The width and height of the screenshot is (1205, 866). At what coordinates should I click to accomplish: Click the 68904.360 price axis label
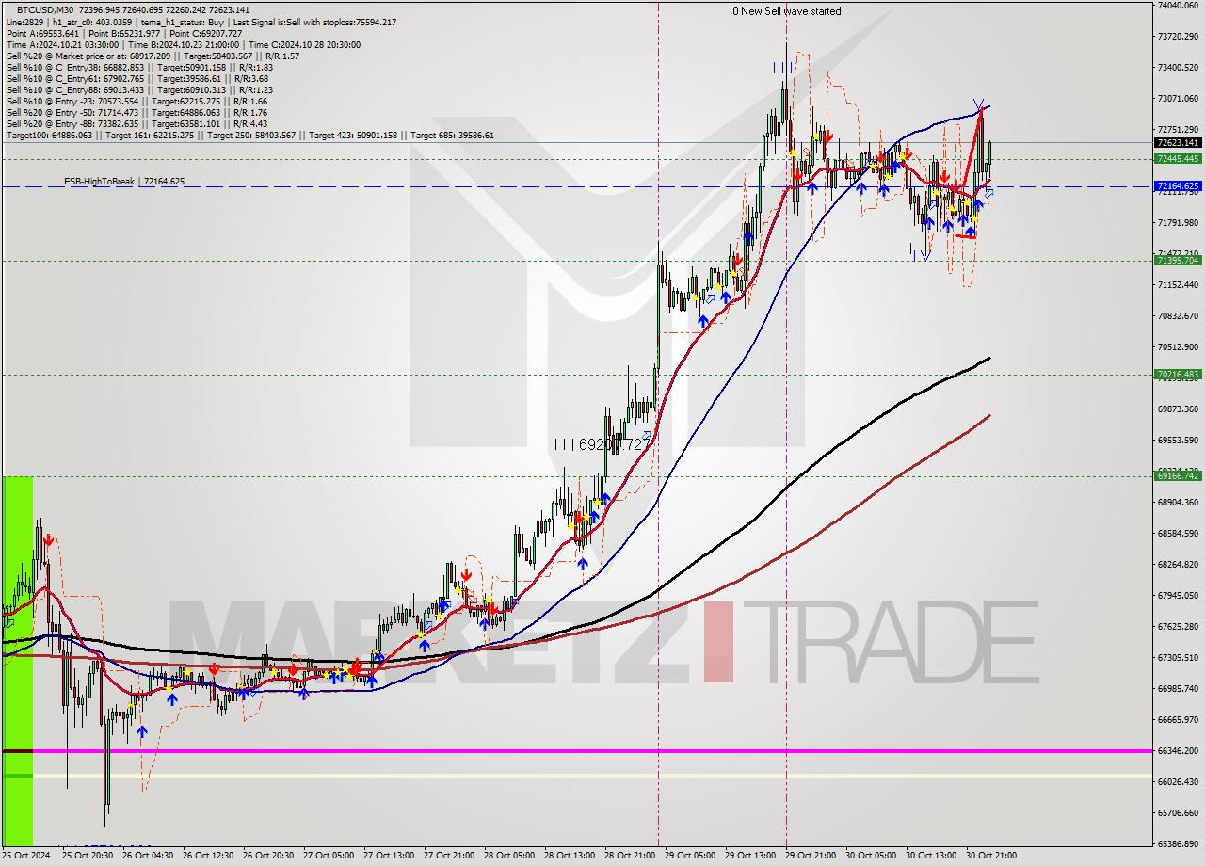1178,503
